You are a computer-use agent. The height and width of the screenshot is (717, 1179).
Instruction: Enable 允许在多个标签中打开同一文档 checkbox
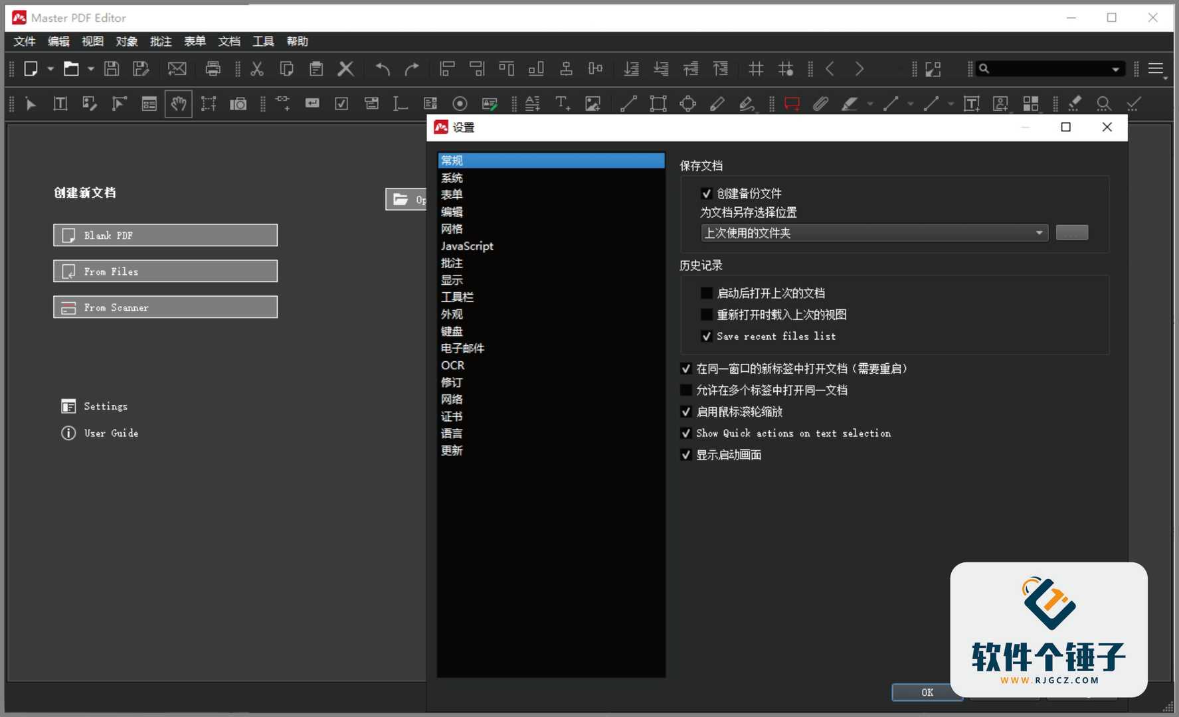tap(686, 390)
